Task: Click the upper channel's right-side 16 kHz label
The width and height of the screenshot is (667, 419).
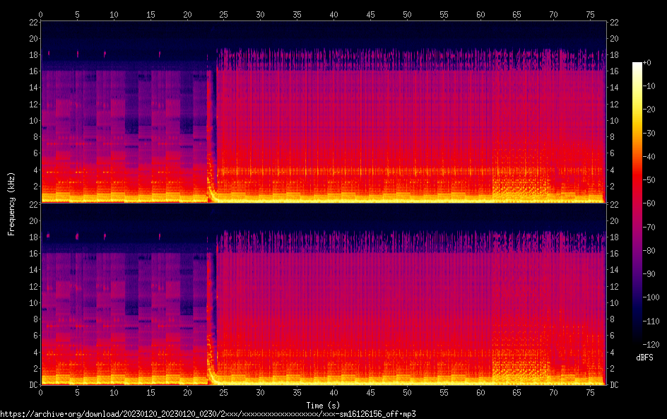Action: [615, 71]
